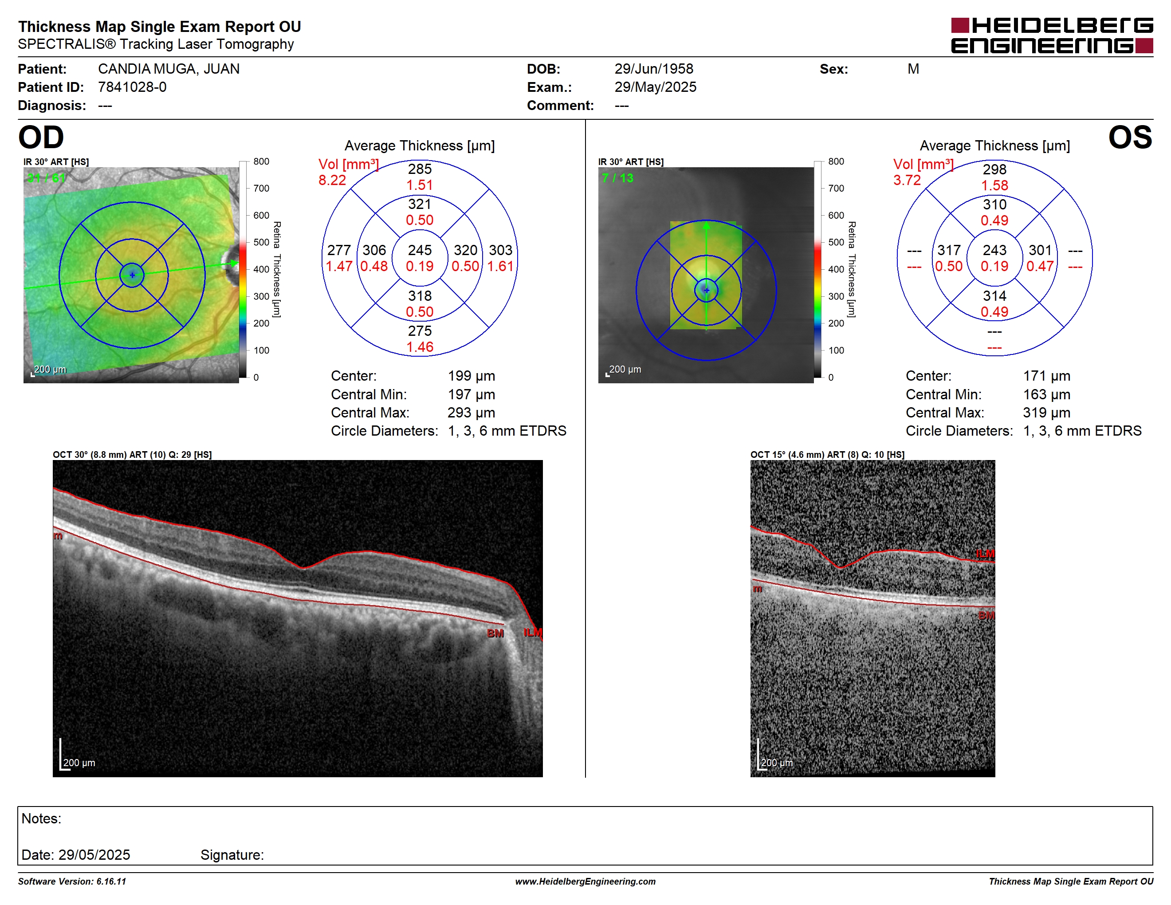Click the OD inner temporal thickness 306
This screenshot has width=1171, height=905.
(374, 250)
